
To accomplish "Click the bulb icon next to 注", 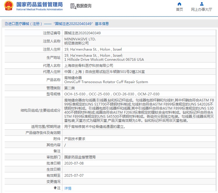I will [55, 188].
